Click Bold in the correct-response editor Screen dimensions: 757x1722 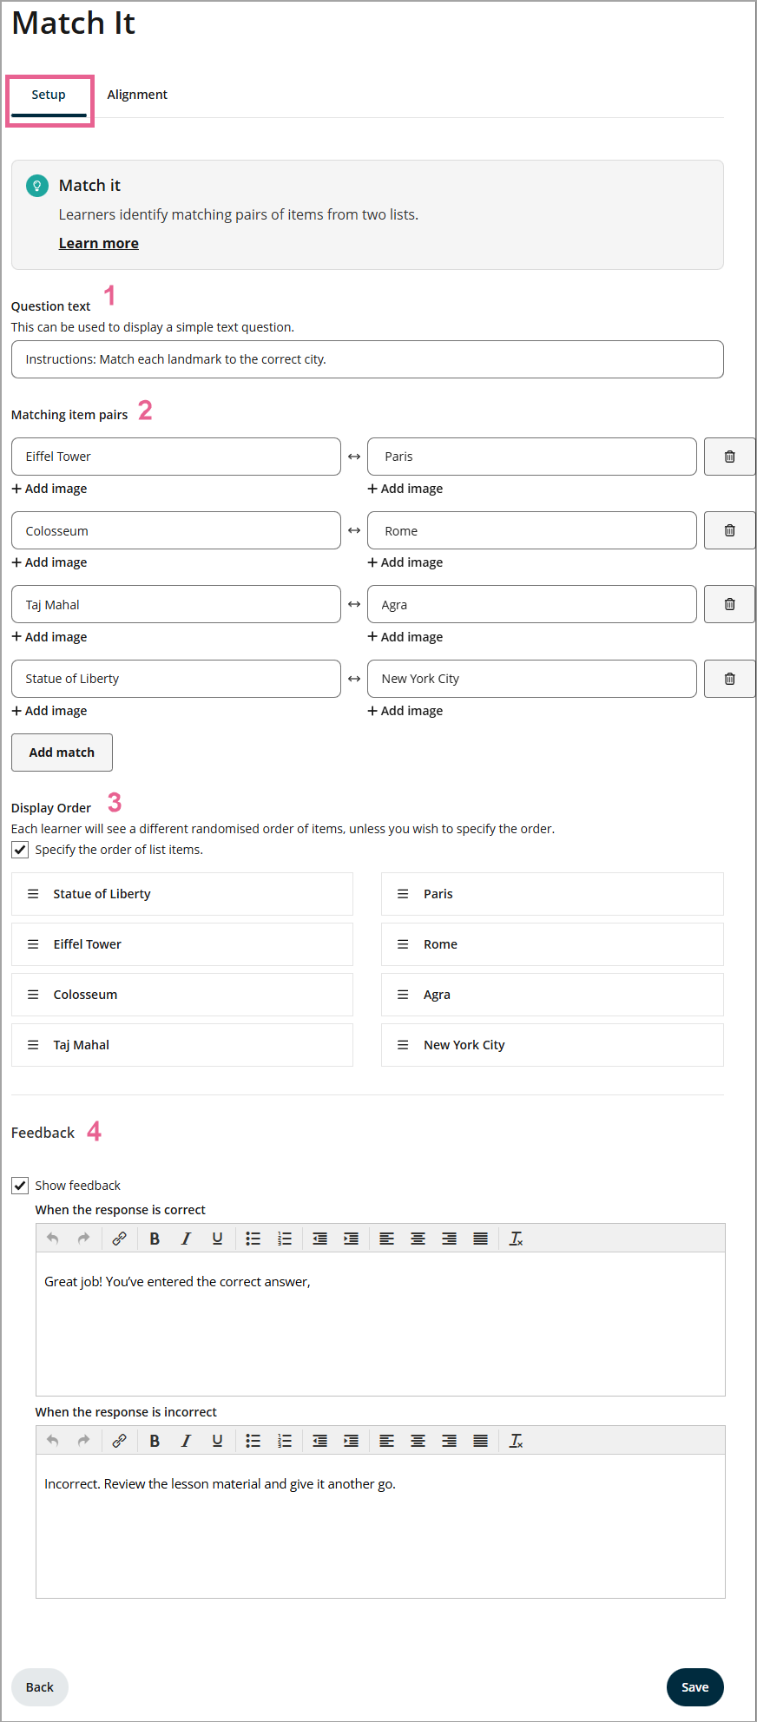pos(155,1239)
